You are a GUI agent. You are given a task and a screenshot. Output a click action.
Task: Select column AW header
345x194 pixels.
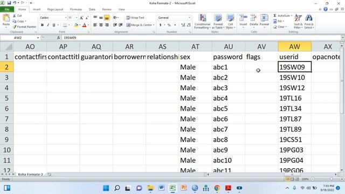[x=295, y=46]
